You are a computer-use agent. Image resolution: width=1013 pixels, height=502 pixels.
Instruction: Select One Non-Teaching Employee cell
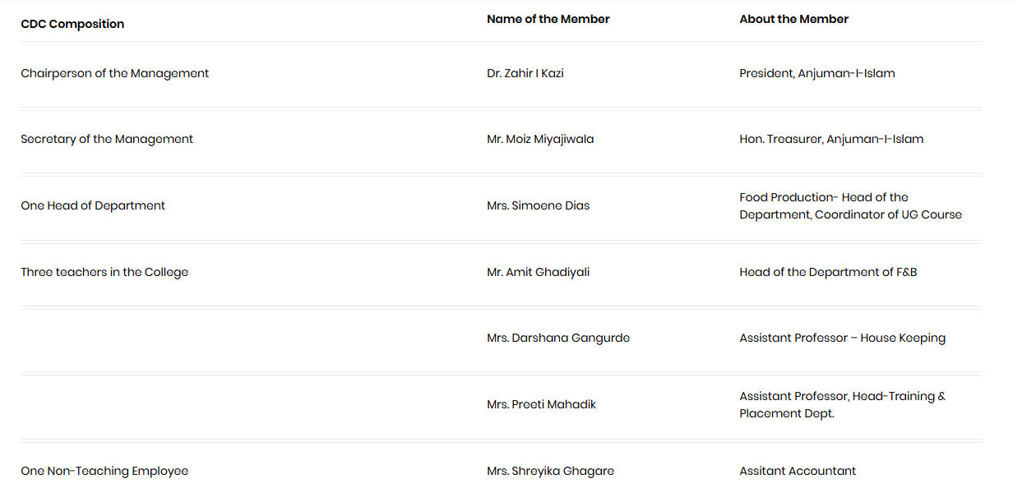point(104,471)
